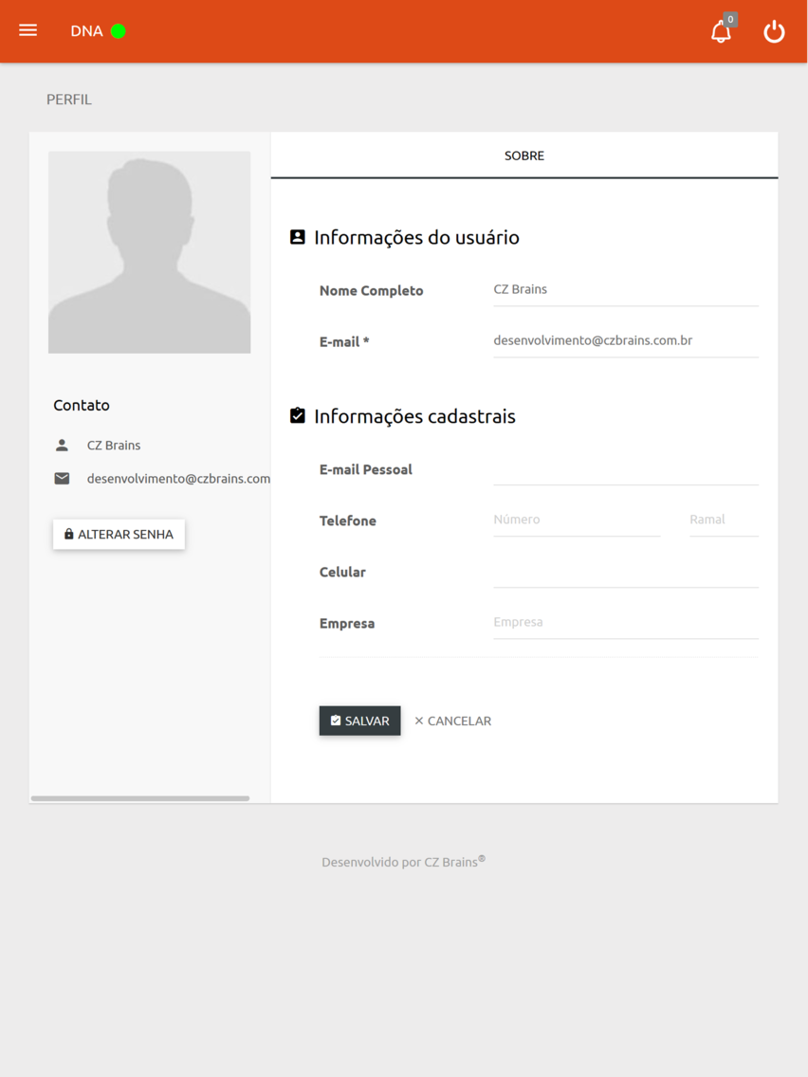Click the green DNA status dot

[119, 31]
